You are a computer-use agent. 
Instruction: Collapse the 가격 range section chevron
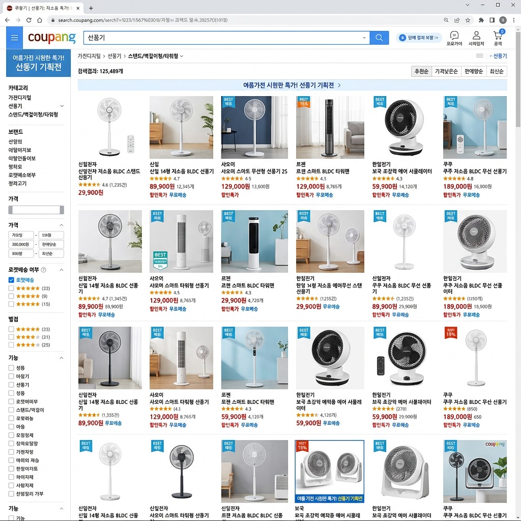tap(61, 225)
